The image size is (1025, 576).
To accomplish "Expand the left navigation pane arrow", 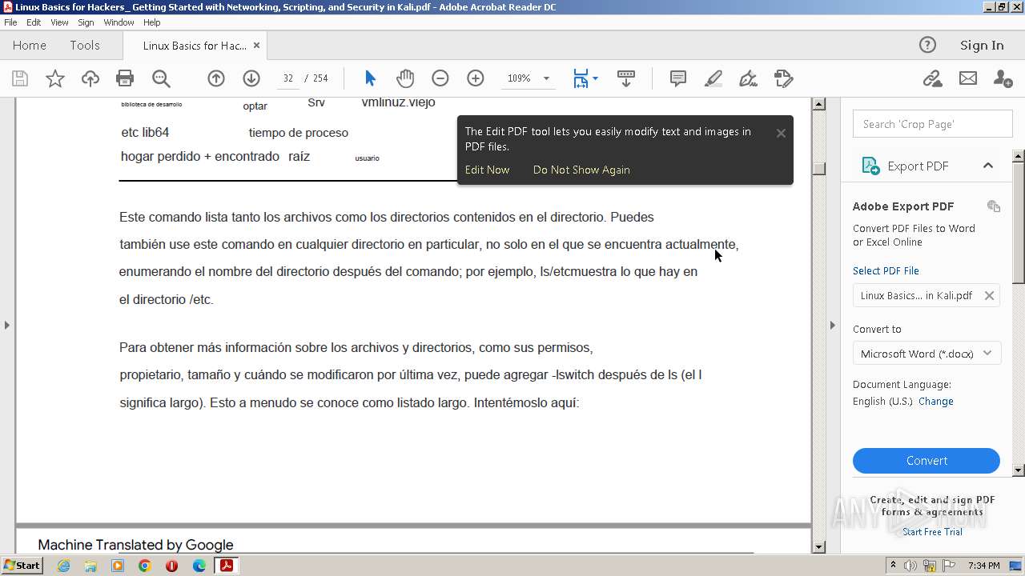I will [7, 325].
